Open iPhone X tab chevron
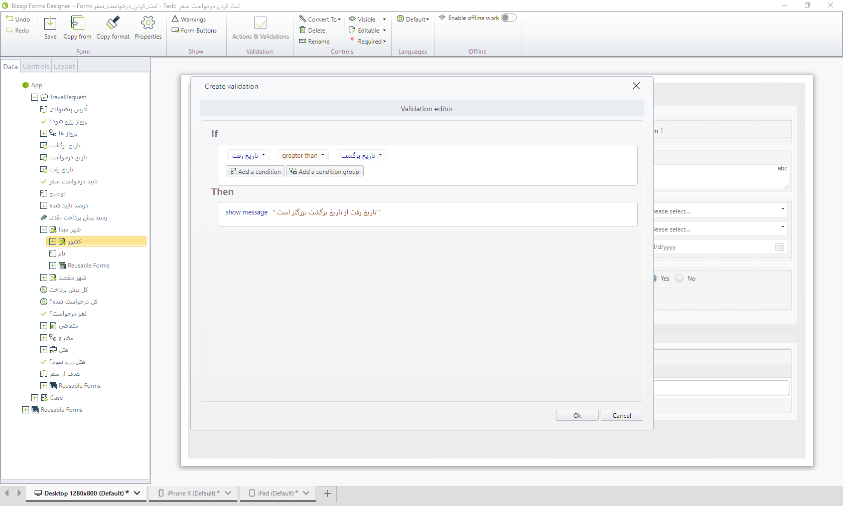 (228, 493)
